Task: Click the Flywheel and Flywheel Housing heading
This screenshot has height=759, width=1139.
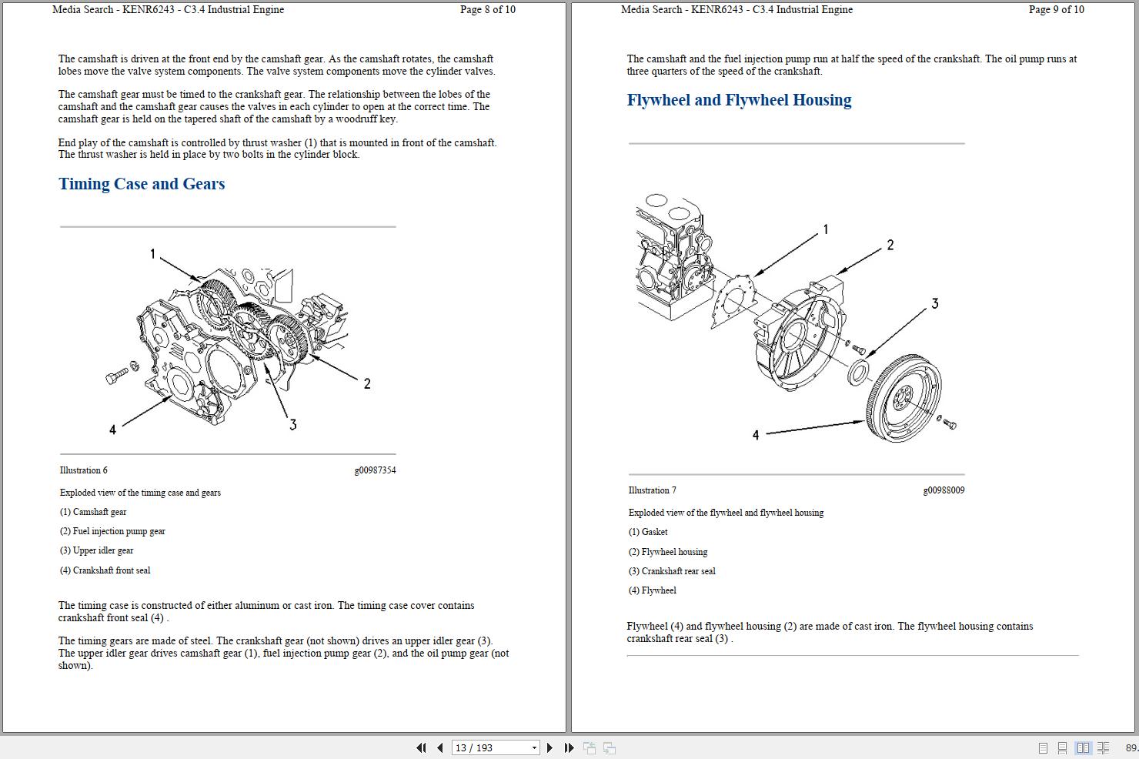Action: click(739, 100)
